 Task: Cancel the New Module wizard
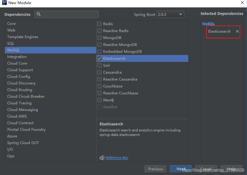tap(206, 169)
